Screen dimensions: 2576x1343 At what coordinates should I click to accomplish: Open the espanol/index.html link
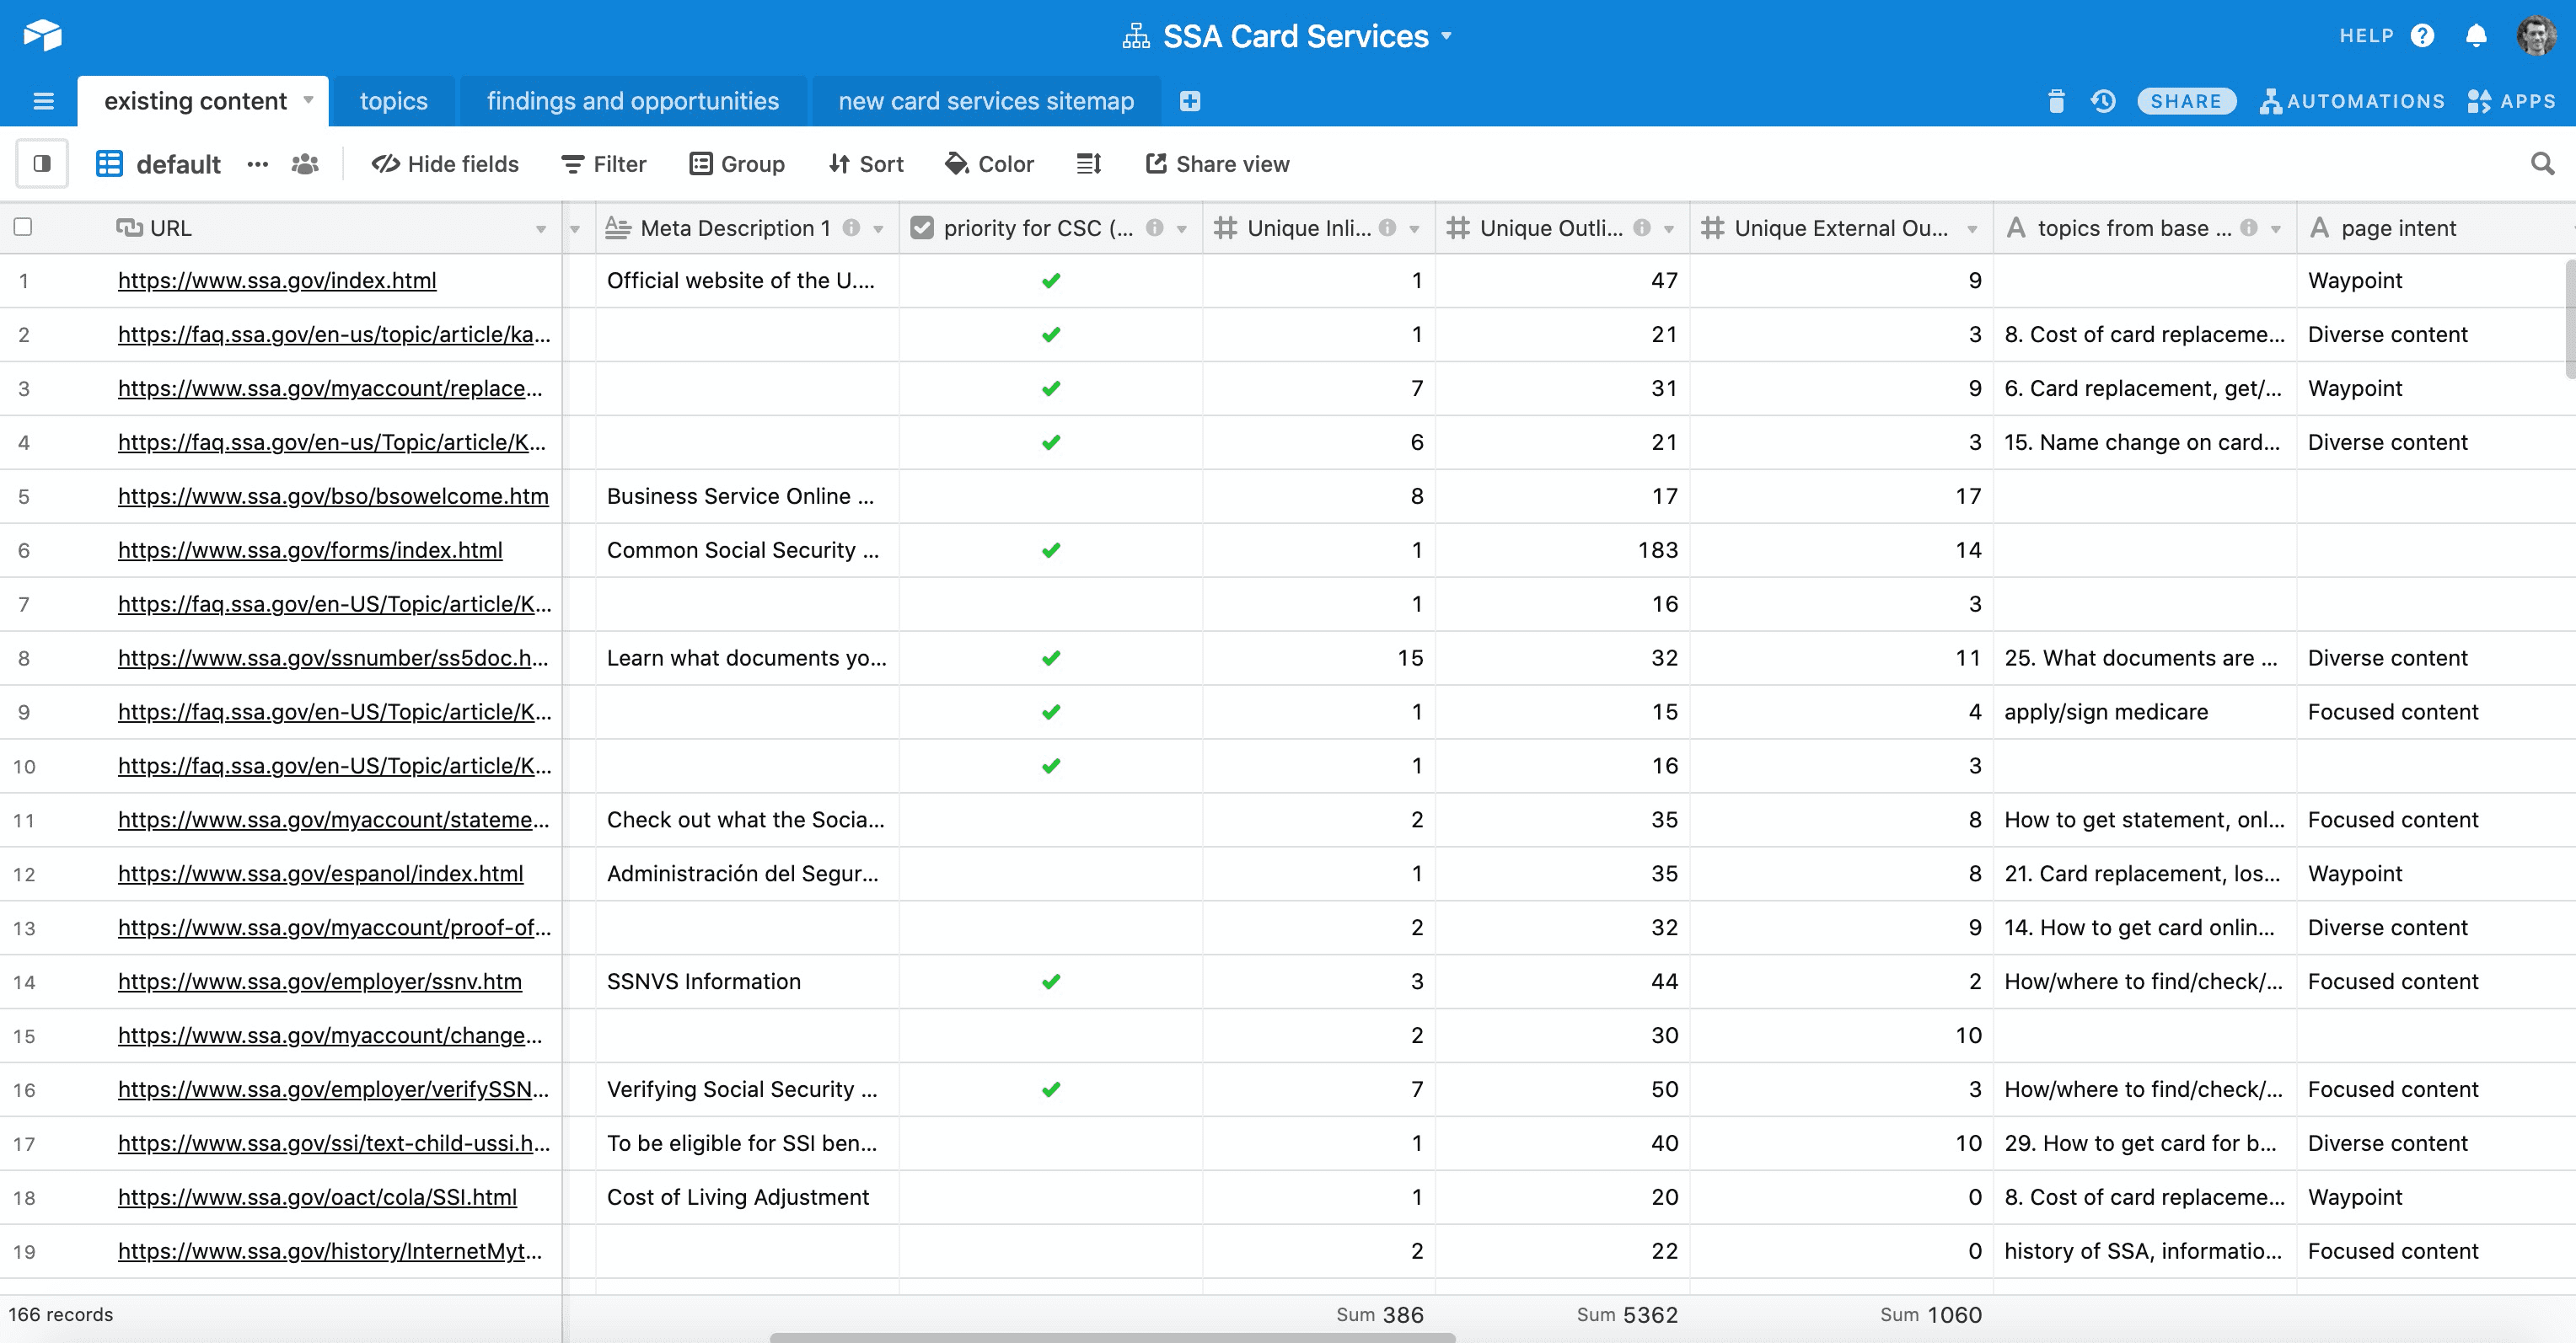[x=320, y=875]
